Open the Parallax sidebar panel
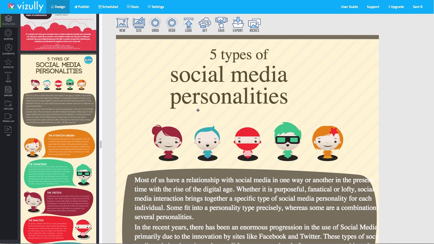The image size is (434, 244). point(8,118)
